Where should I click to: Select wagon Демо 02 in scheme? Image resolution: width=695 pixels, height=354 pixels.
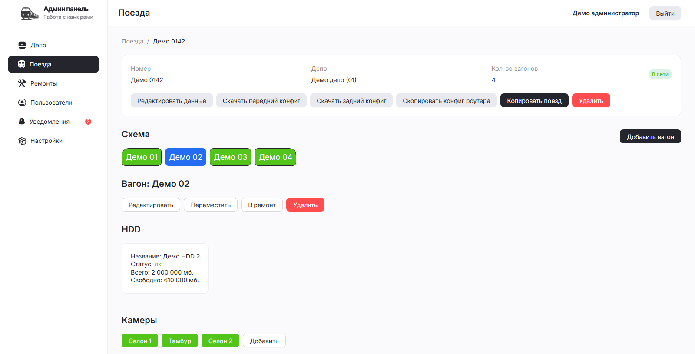coord(185,157)
